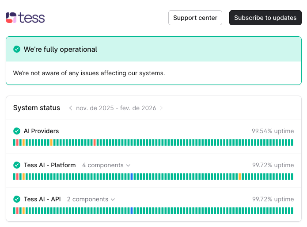Click the 'Tess AI - Platform' label
307x227 pixels.
tap(50, 165)
